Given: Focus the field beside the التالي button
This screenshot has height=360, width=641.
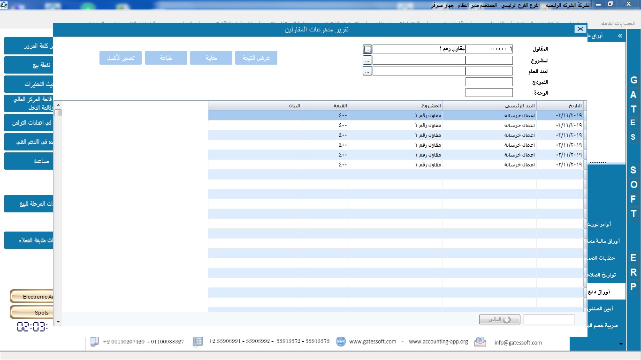Looking at the screenshot, I should click(549, 320).
